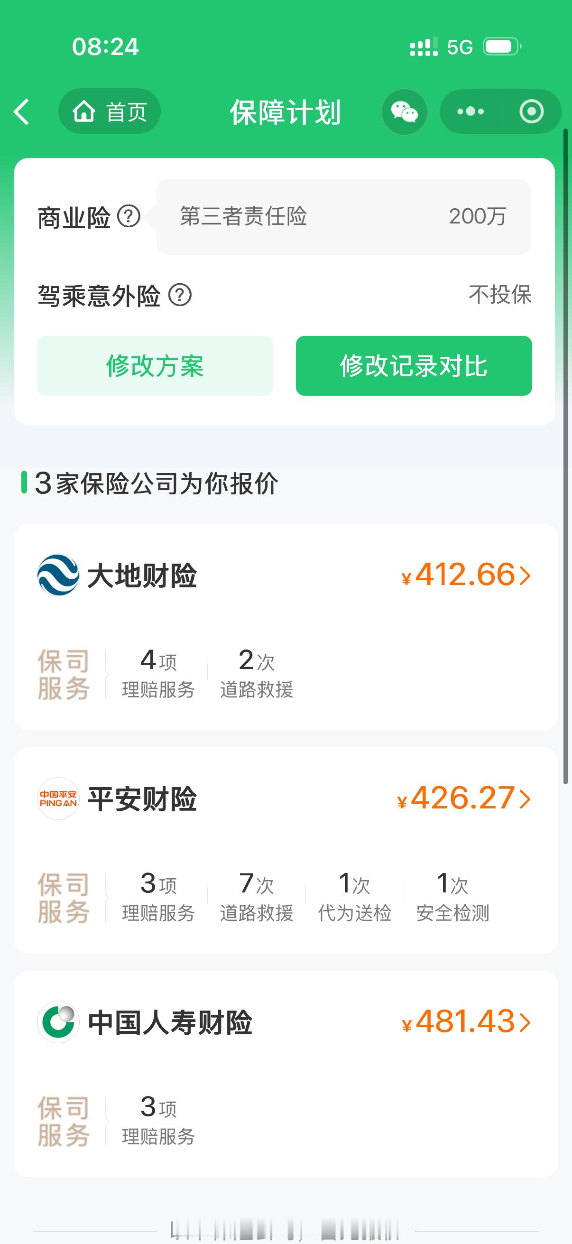
Task: Click the vertical scrollbar on right edge
Action: coord(566,456)
